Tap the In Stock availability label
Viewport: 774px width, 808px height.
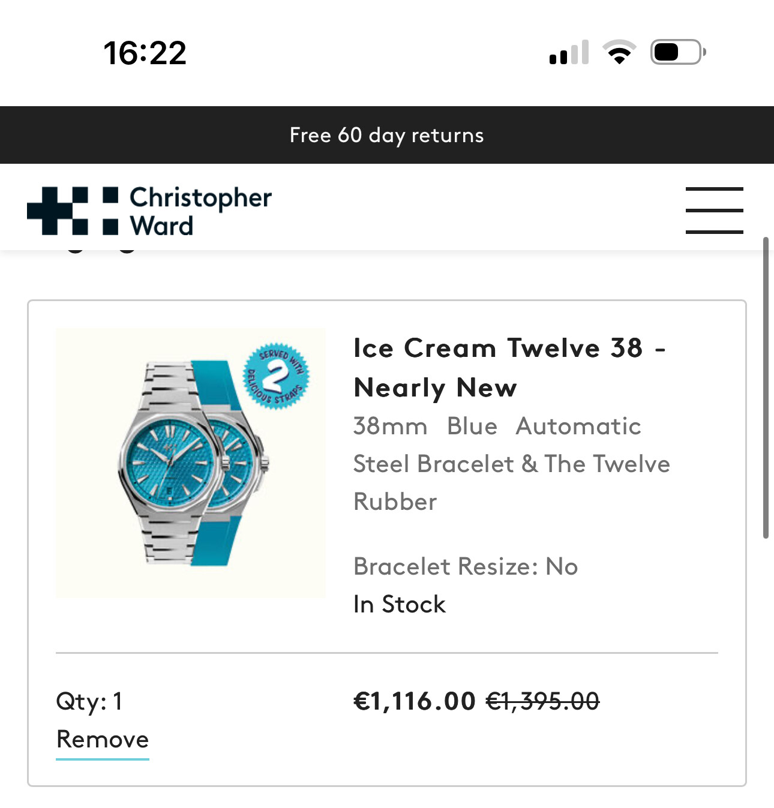pyautogui.click(x=400, y=604)
